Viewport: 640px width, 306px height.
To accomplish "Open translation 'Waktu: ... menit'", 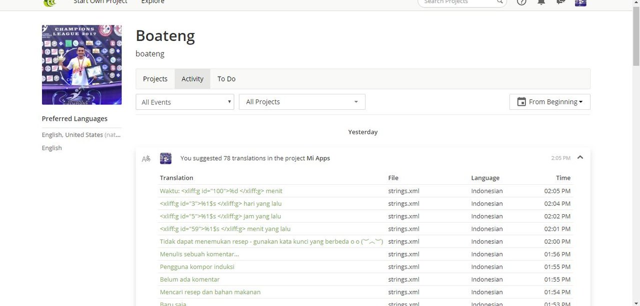I will pyautogui.click(x=221, y=191).
